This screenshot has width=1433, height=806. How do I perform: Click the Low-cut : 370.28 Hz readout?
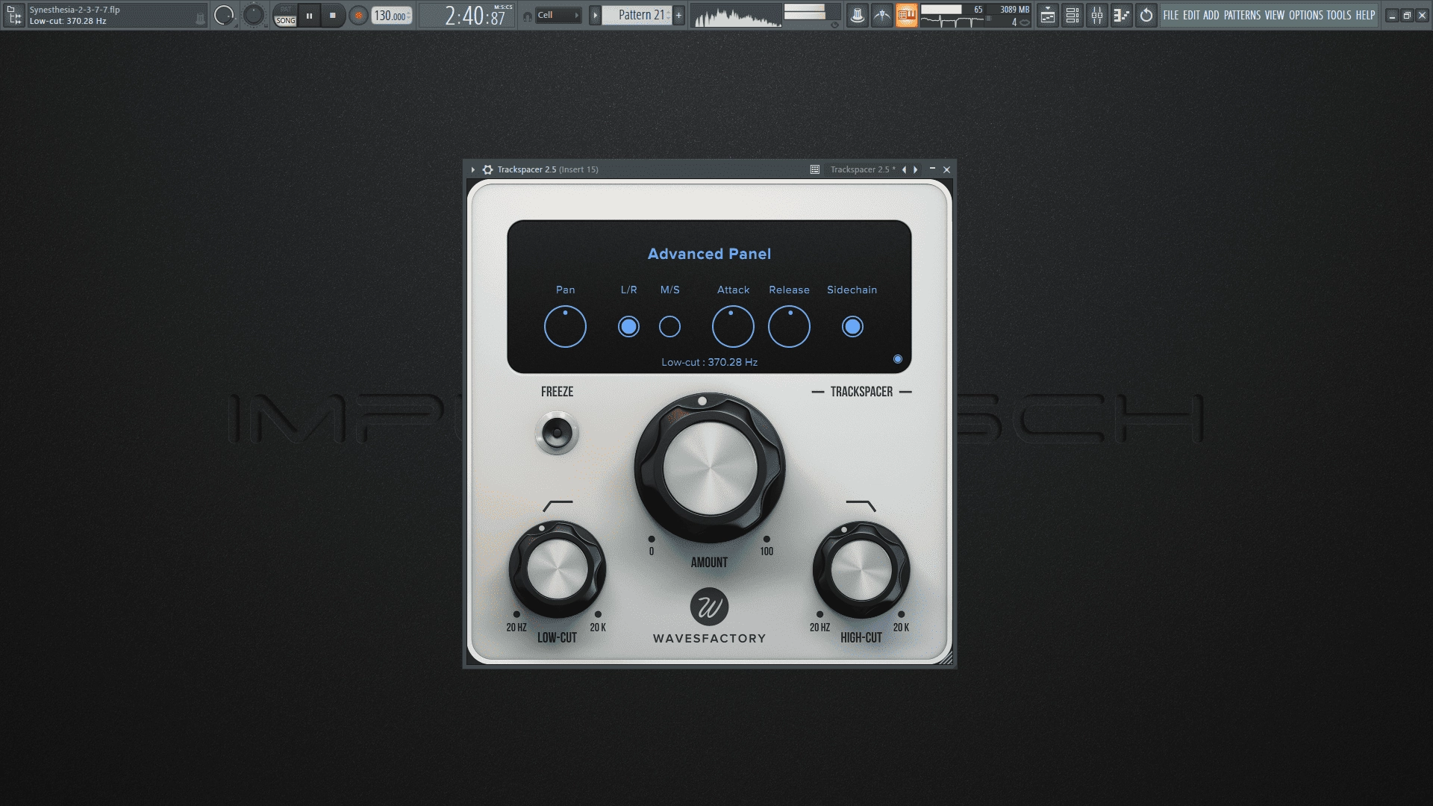click(x=709, y=362)
